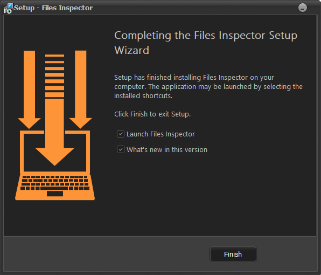321x275 pixels.
Task: Click the Click Finish to exit Setup text
Action: (x=152, y=114)
